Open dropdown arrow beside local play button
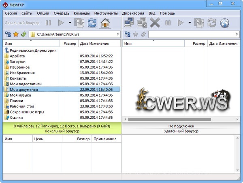The height and width of the screenshot is (183, 243). click(70, 23)
